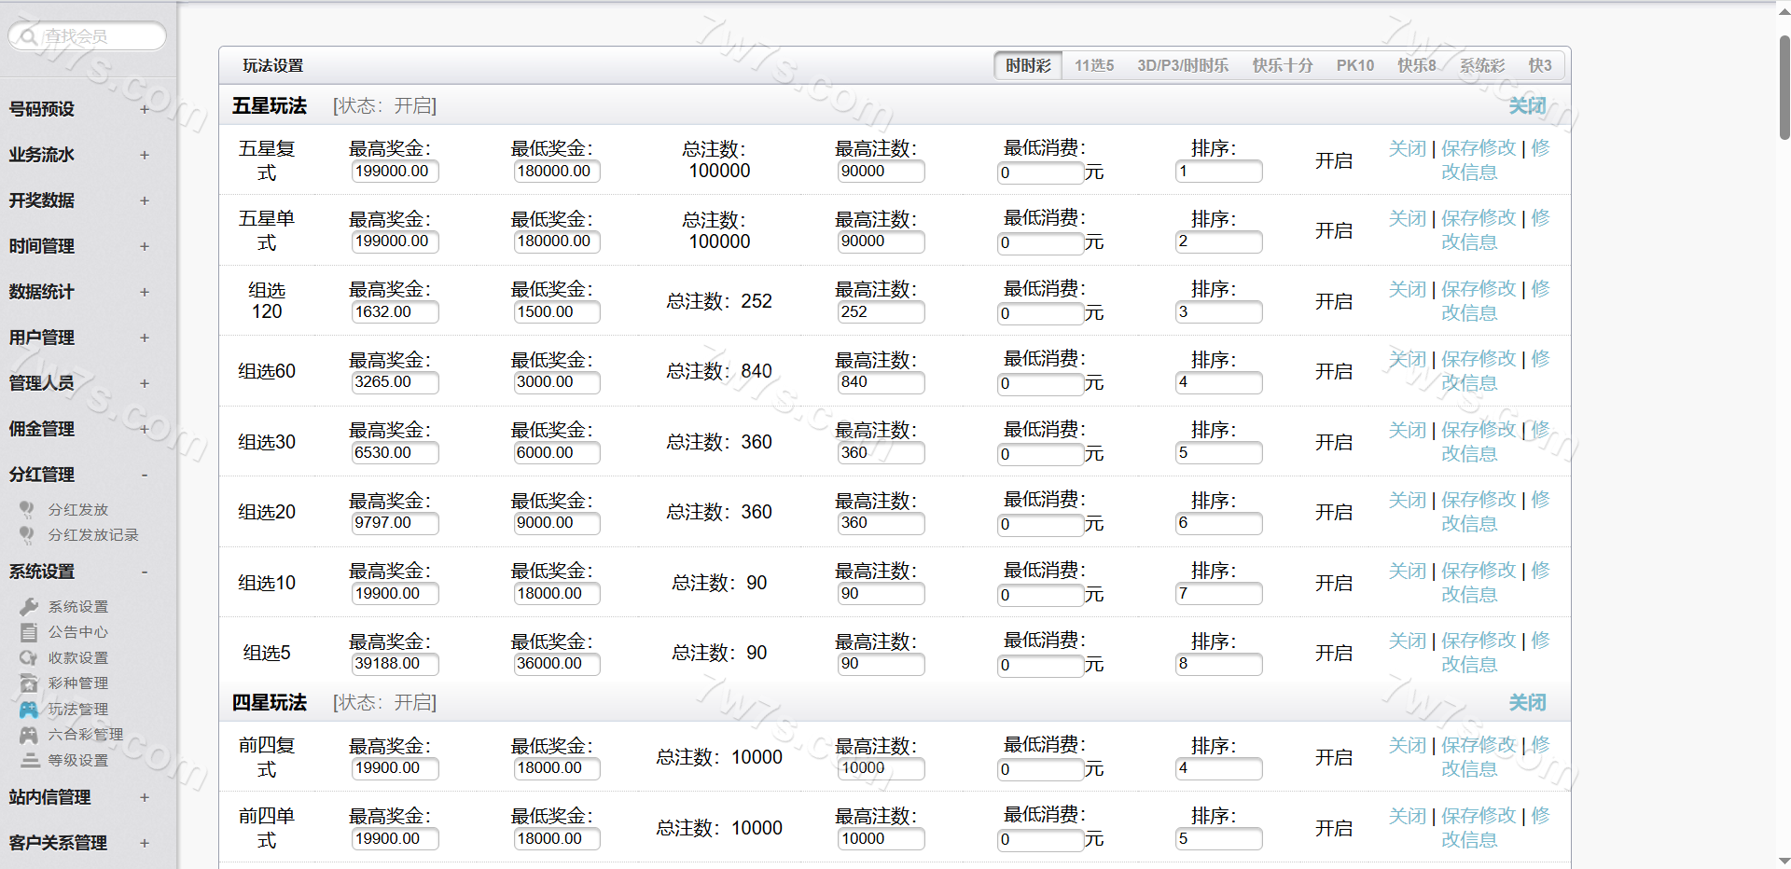Click the gray gamepad icon beside 六合彩管理

[29, 735]
